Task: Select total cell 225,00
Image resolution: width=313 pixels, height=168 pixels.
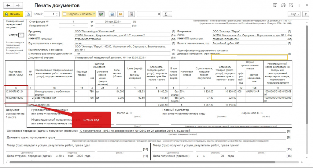Action: (x=225, y=100)
